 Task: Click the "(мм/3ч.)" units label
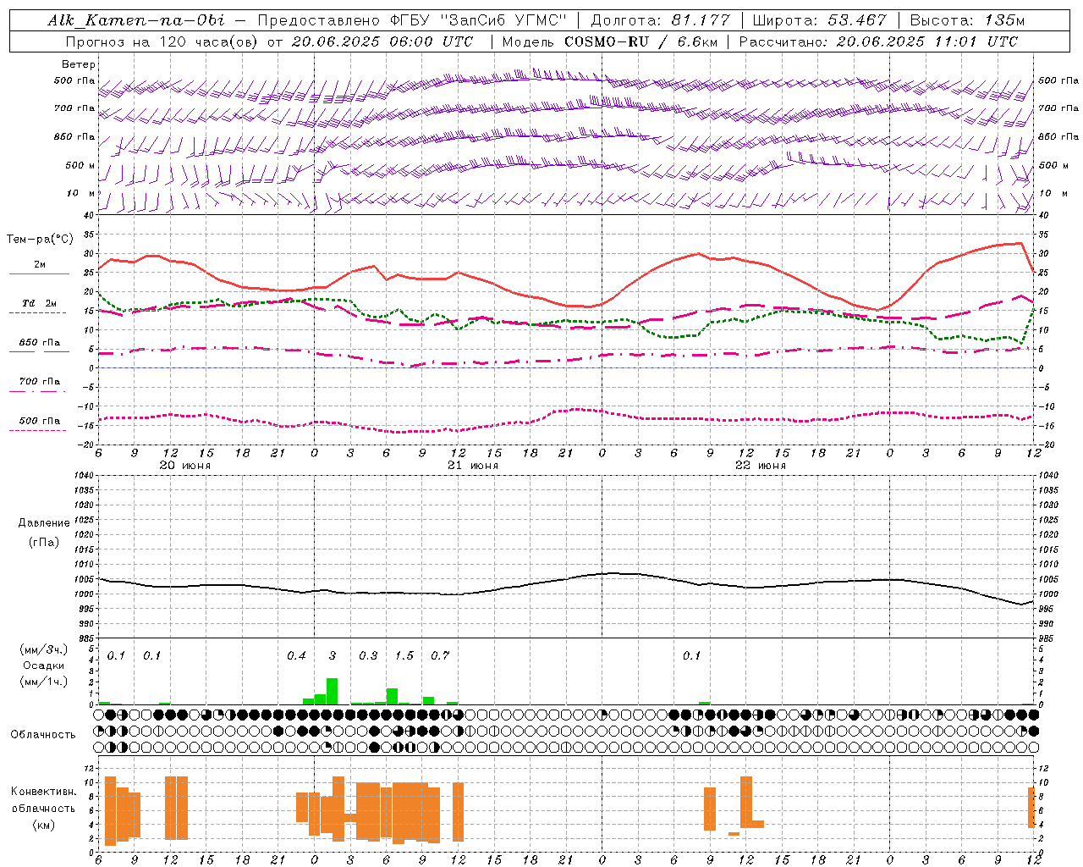pyautogui.click(x=43, y=649)
